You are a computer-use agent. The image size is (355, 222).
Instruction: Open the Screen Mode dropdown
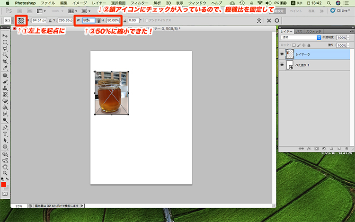(86, 11)
